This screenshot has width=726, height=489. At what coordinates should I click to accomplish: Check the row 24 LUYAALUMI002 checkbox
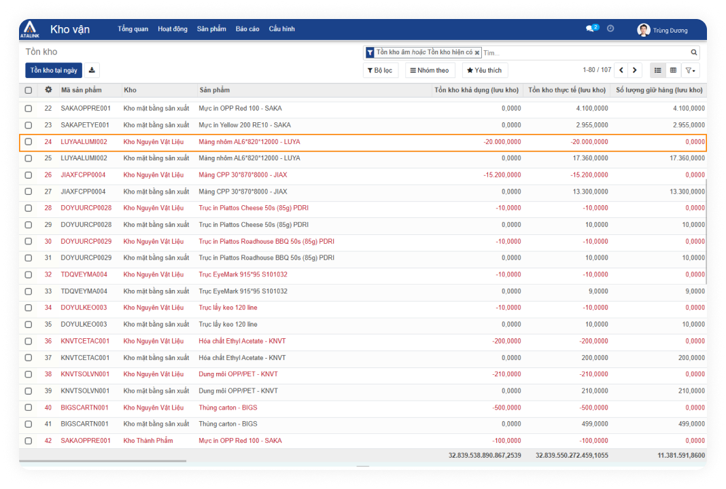(x=29, y=142)
